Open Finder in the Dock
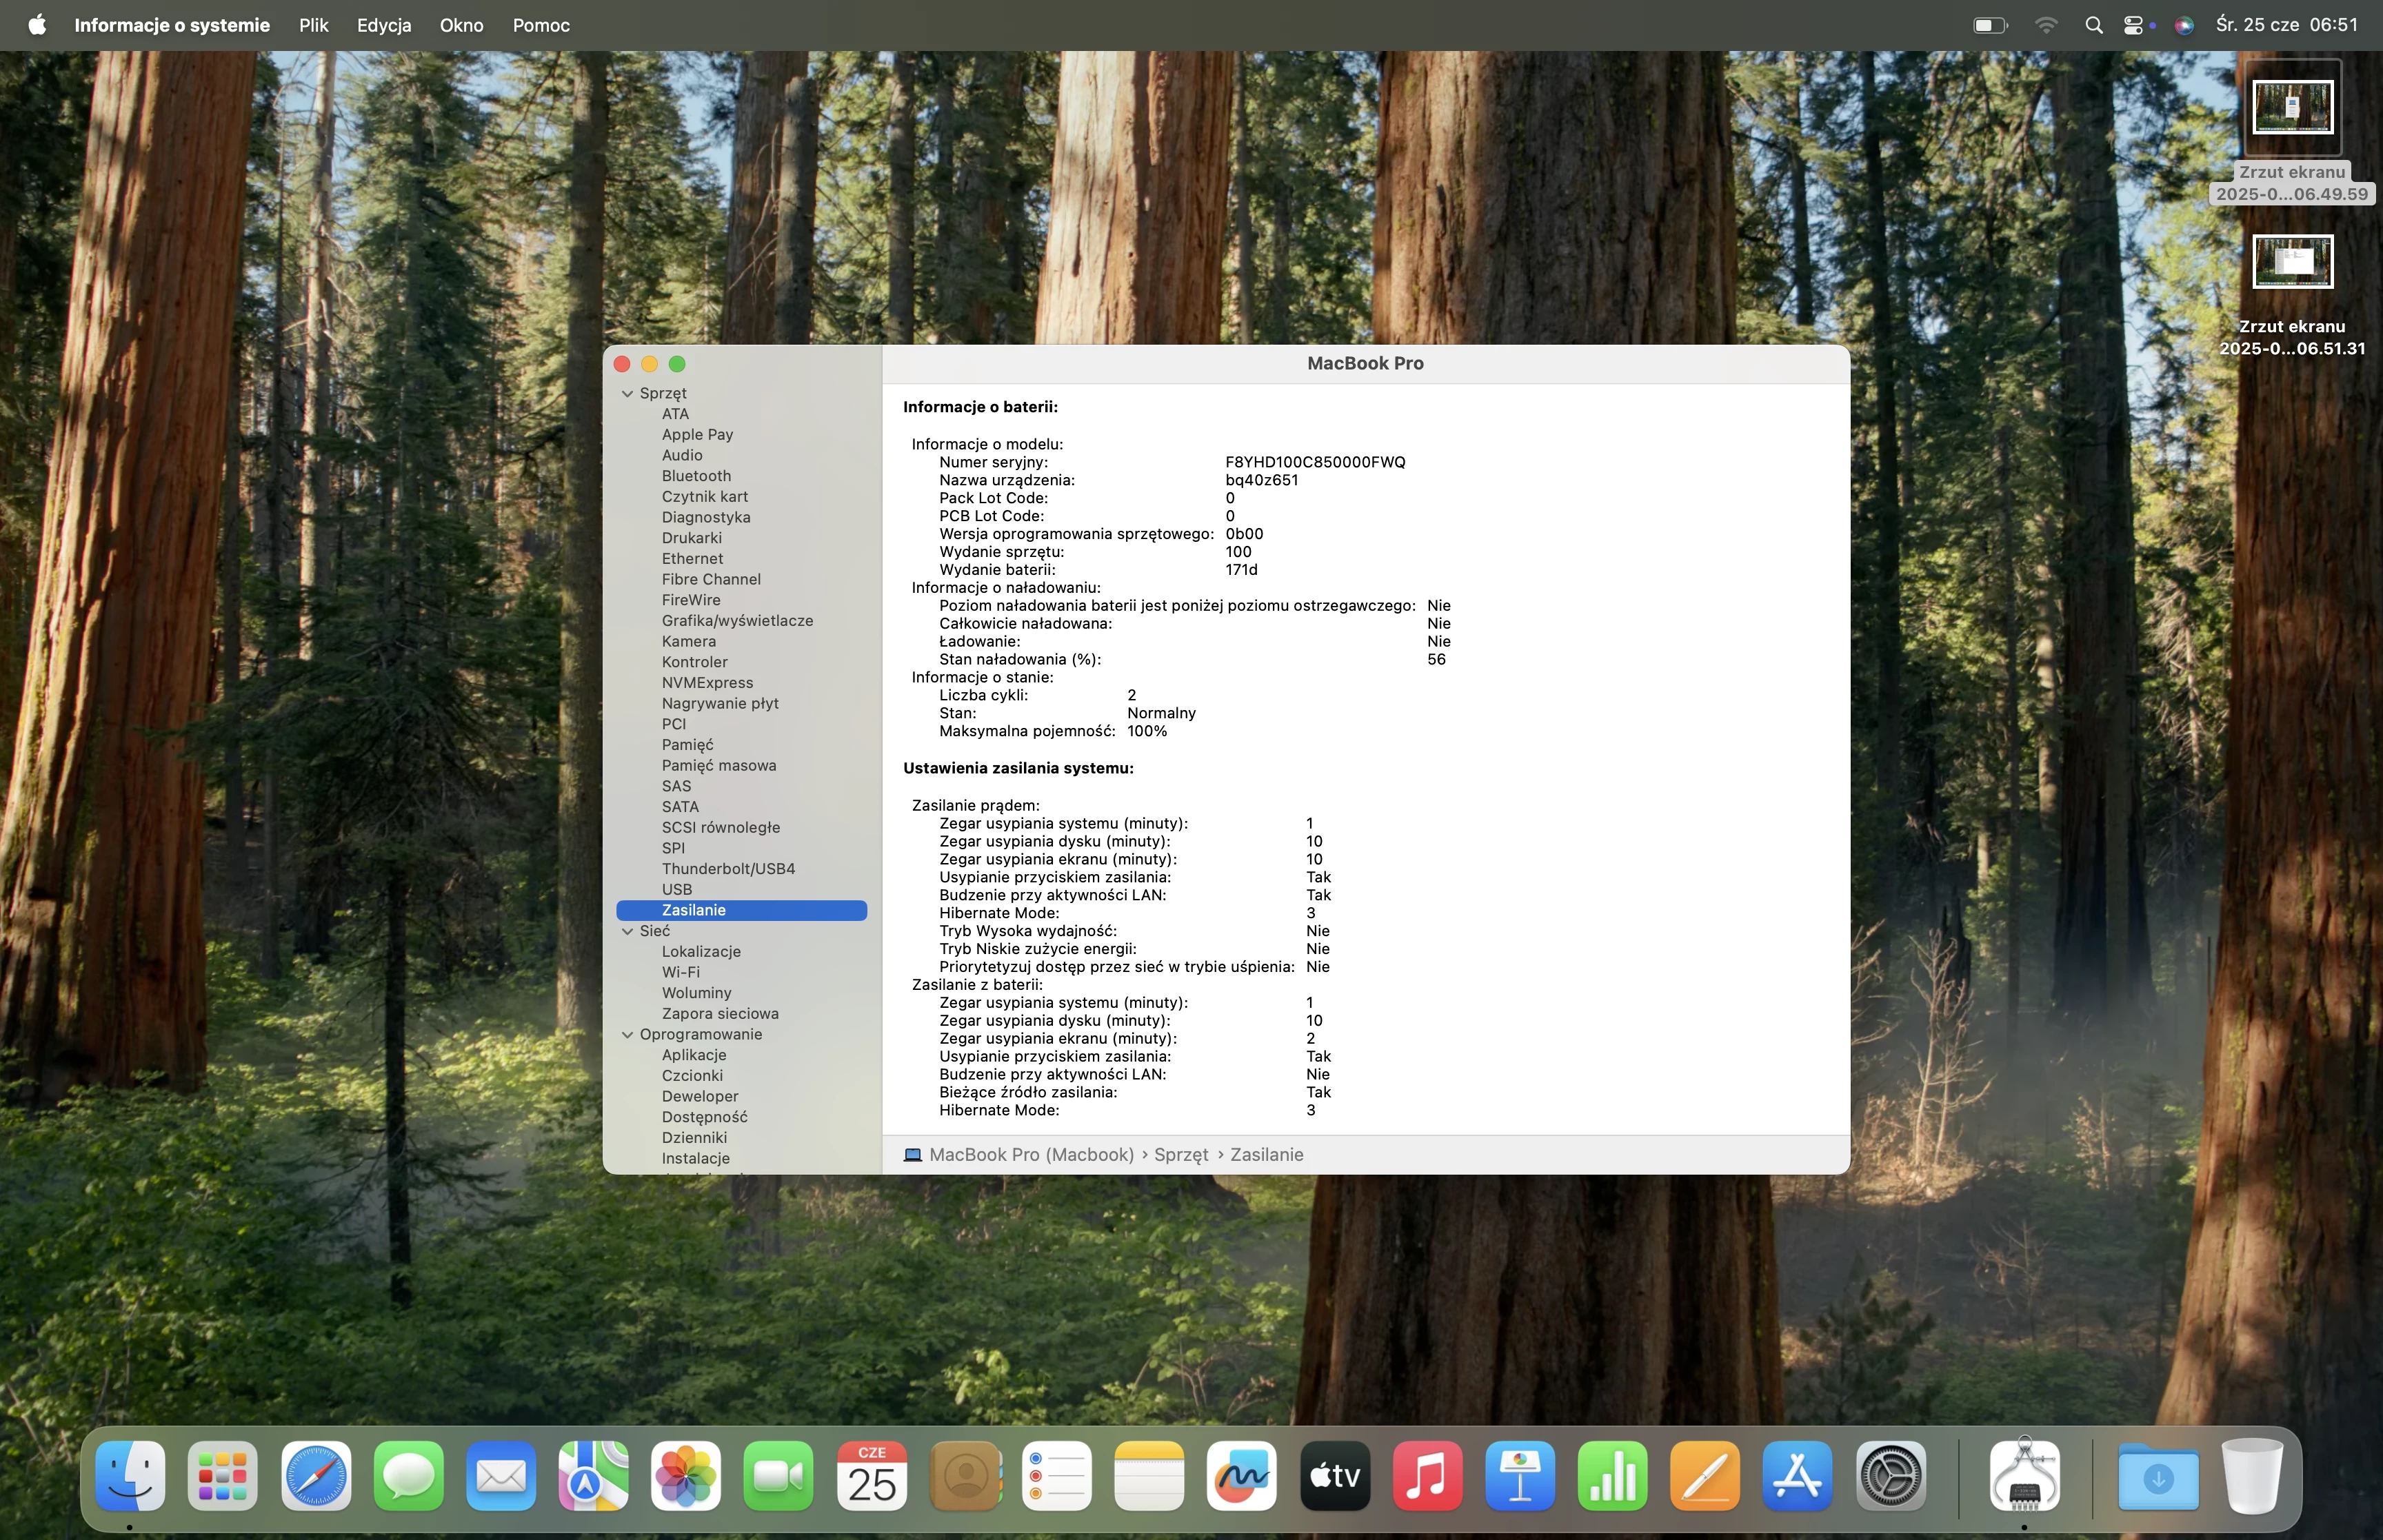The width and height of the screenshot is (2383, 1540). coord(130,1476)
